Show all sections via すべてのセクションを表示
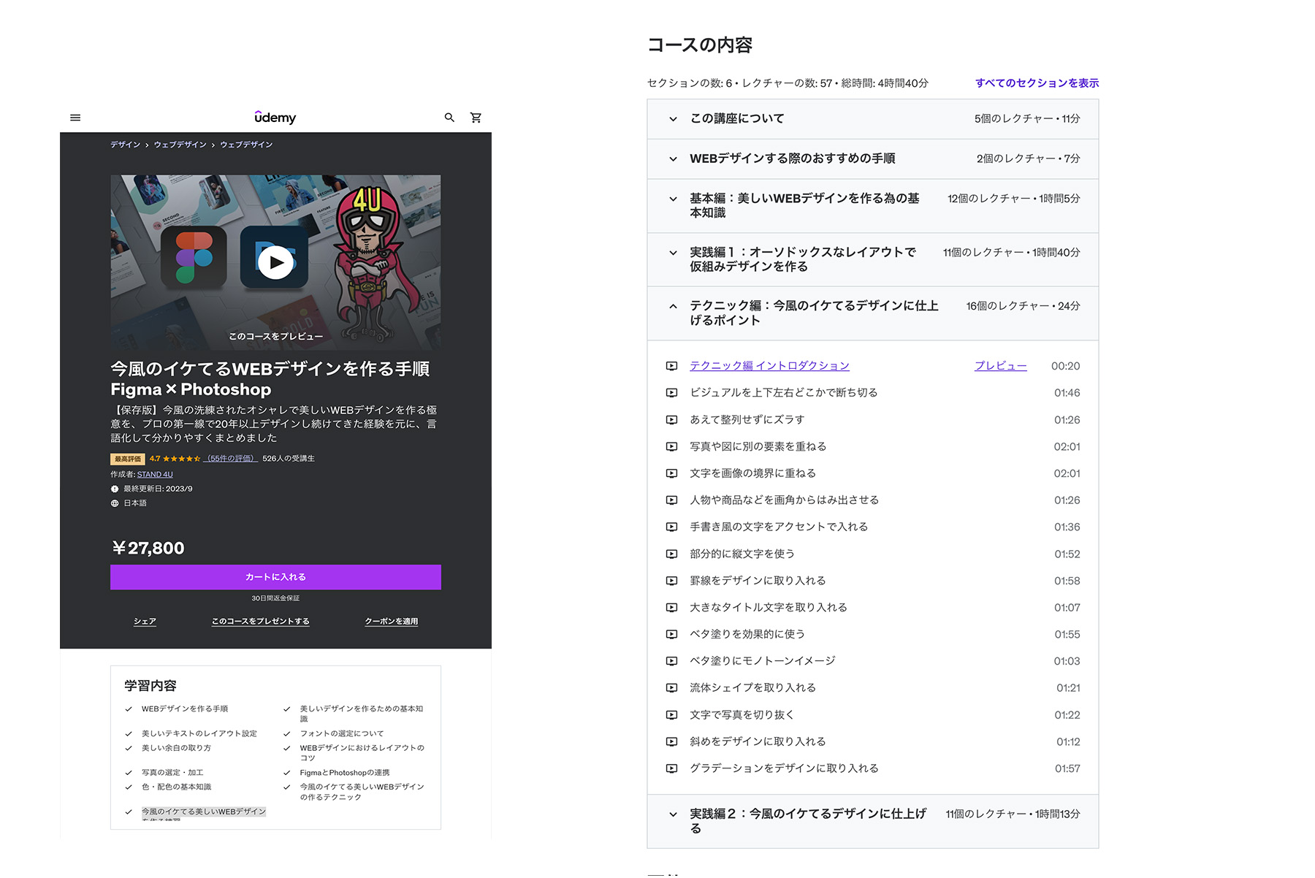Viewport: 1315px width, 878px height. [x=1037, y=83]
